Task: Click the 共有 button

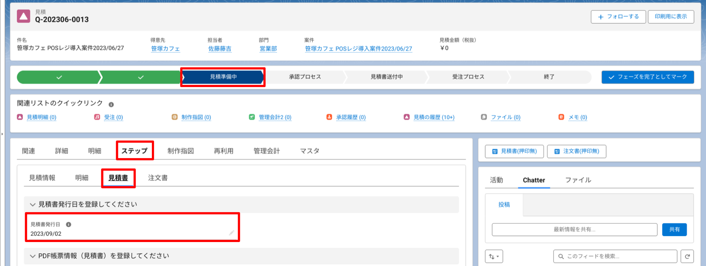Action: coord(674,229)
